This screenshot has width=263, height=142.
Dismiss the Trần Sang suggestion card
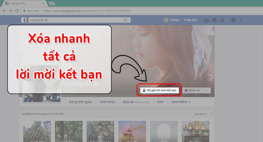pyautogui.click(x=80, y=123)
